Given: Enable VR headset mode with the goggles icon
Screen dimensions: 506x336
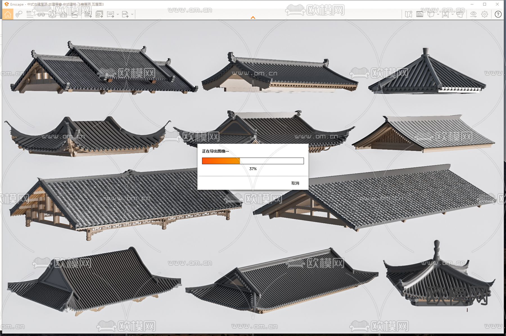Looking at the screenshot, I should click(41, 14).
